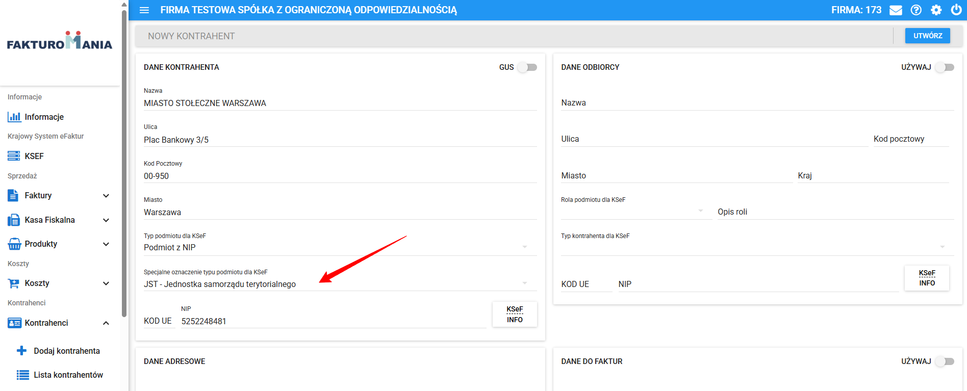Image resolution: width=967 pixels, height=391 pixels.
Task: Click the sidebar vertical scrollbar
Action: 124,163
